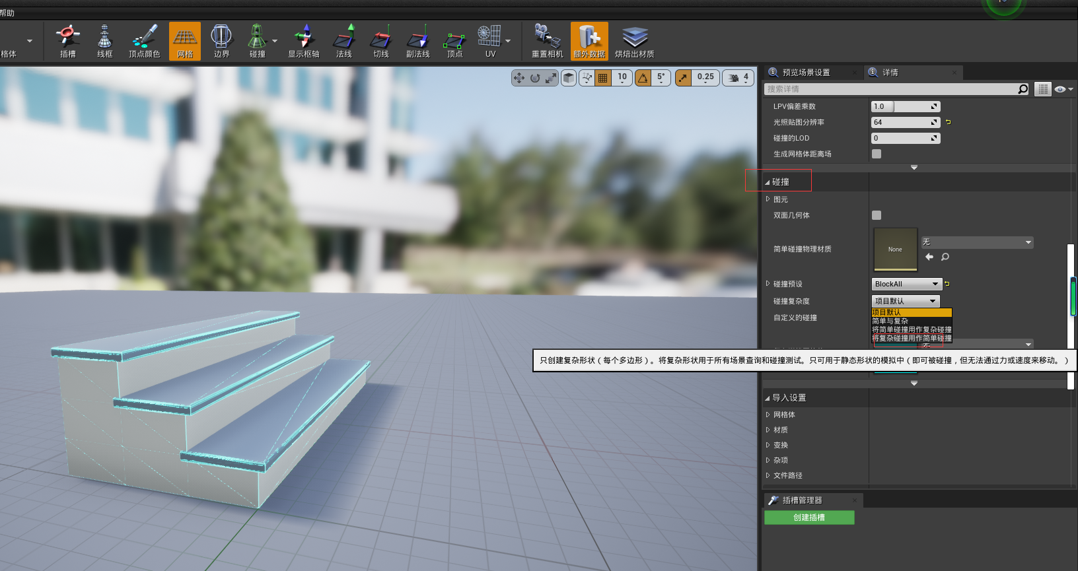Toggle 显示枢轴 show pivot
Image resolution: width=1078 pixels, height=571 pixels.
(x=304, y=41)
